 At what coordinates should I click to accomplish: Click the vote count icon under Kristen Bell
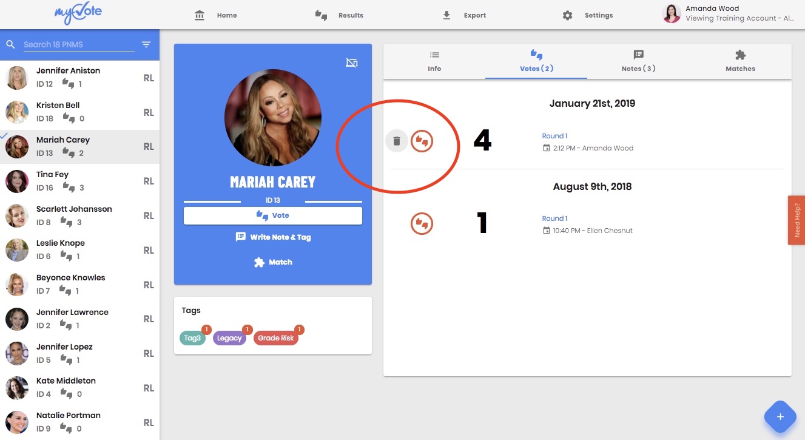(x=69, y=118)
